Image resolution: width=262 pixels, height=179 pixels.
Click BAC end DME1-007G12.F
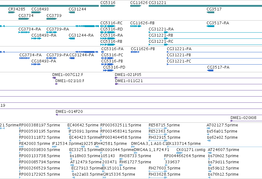click(x=68, y=75)
